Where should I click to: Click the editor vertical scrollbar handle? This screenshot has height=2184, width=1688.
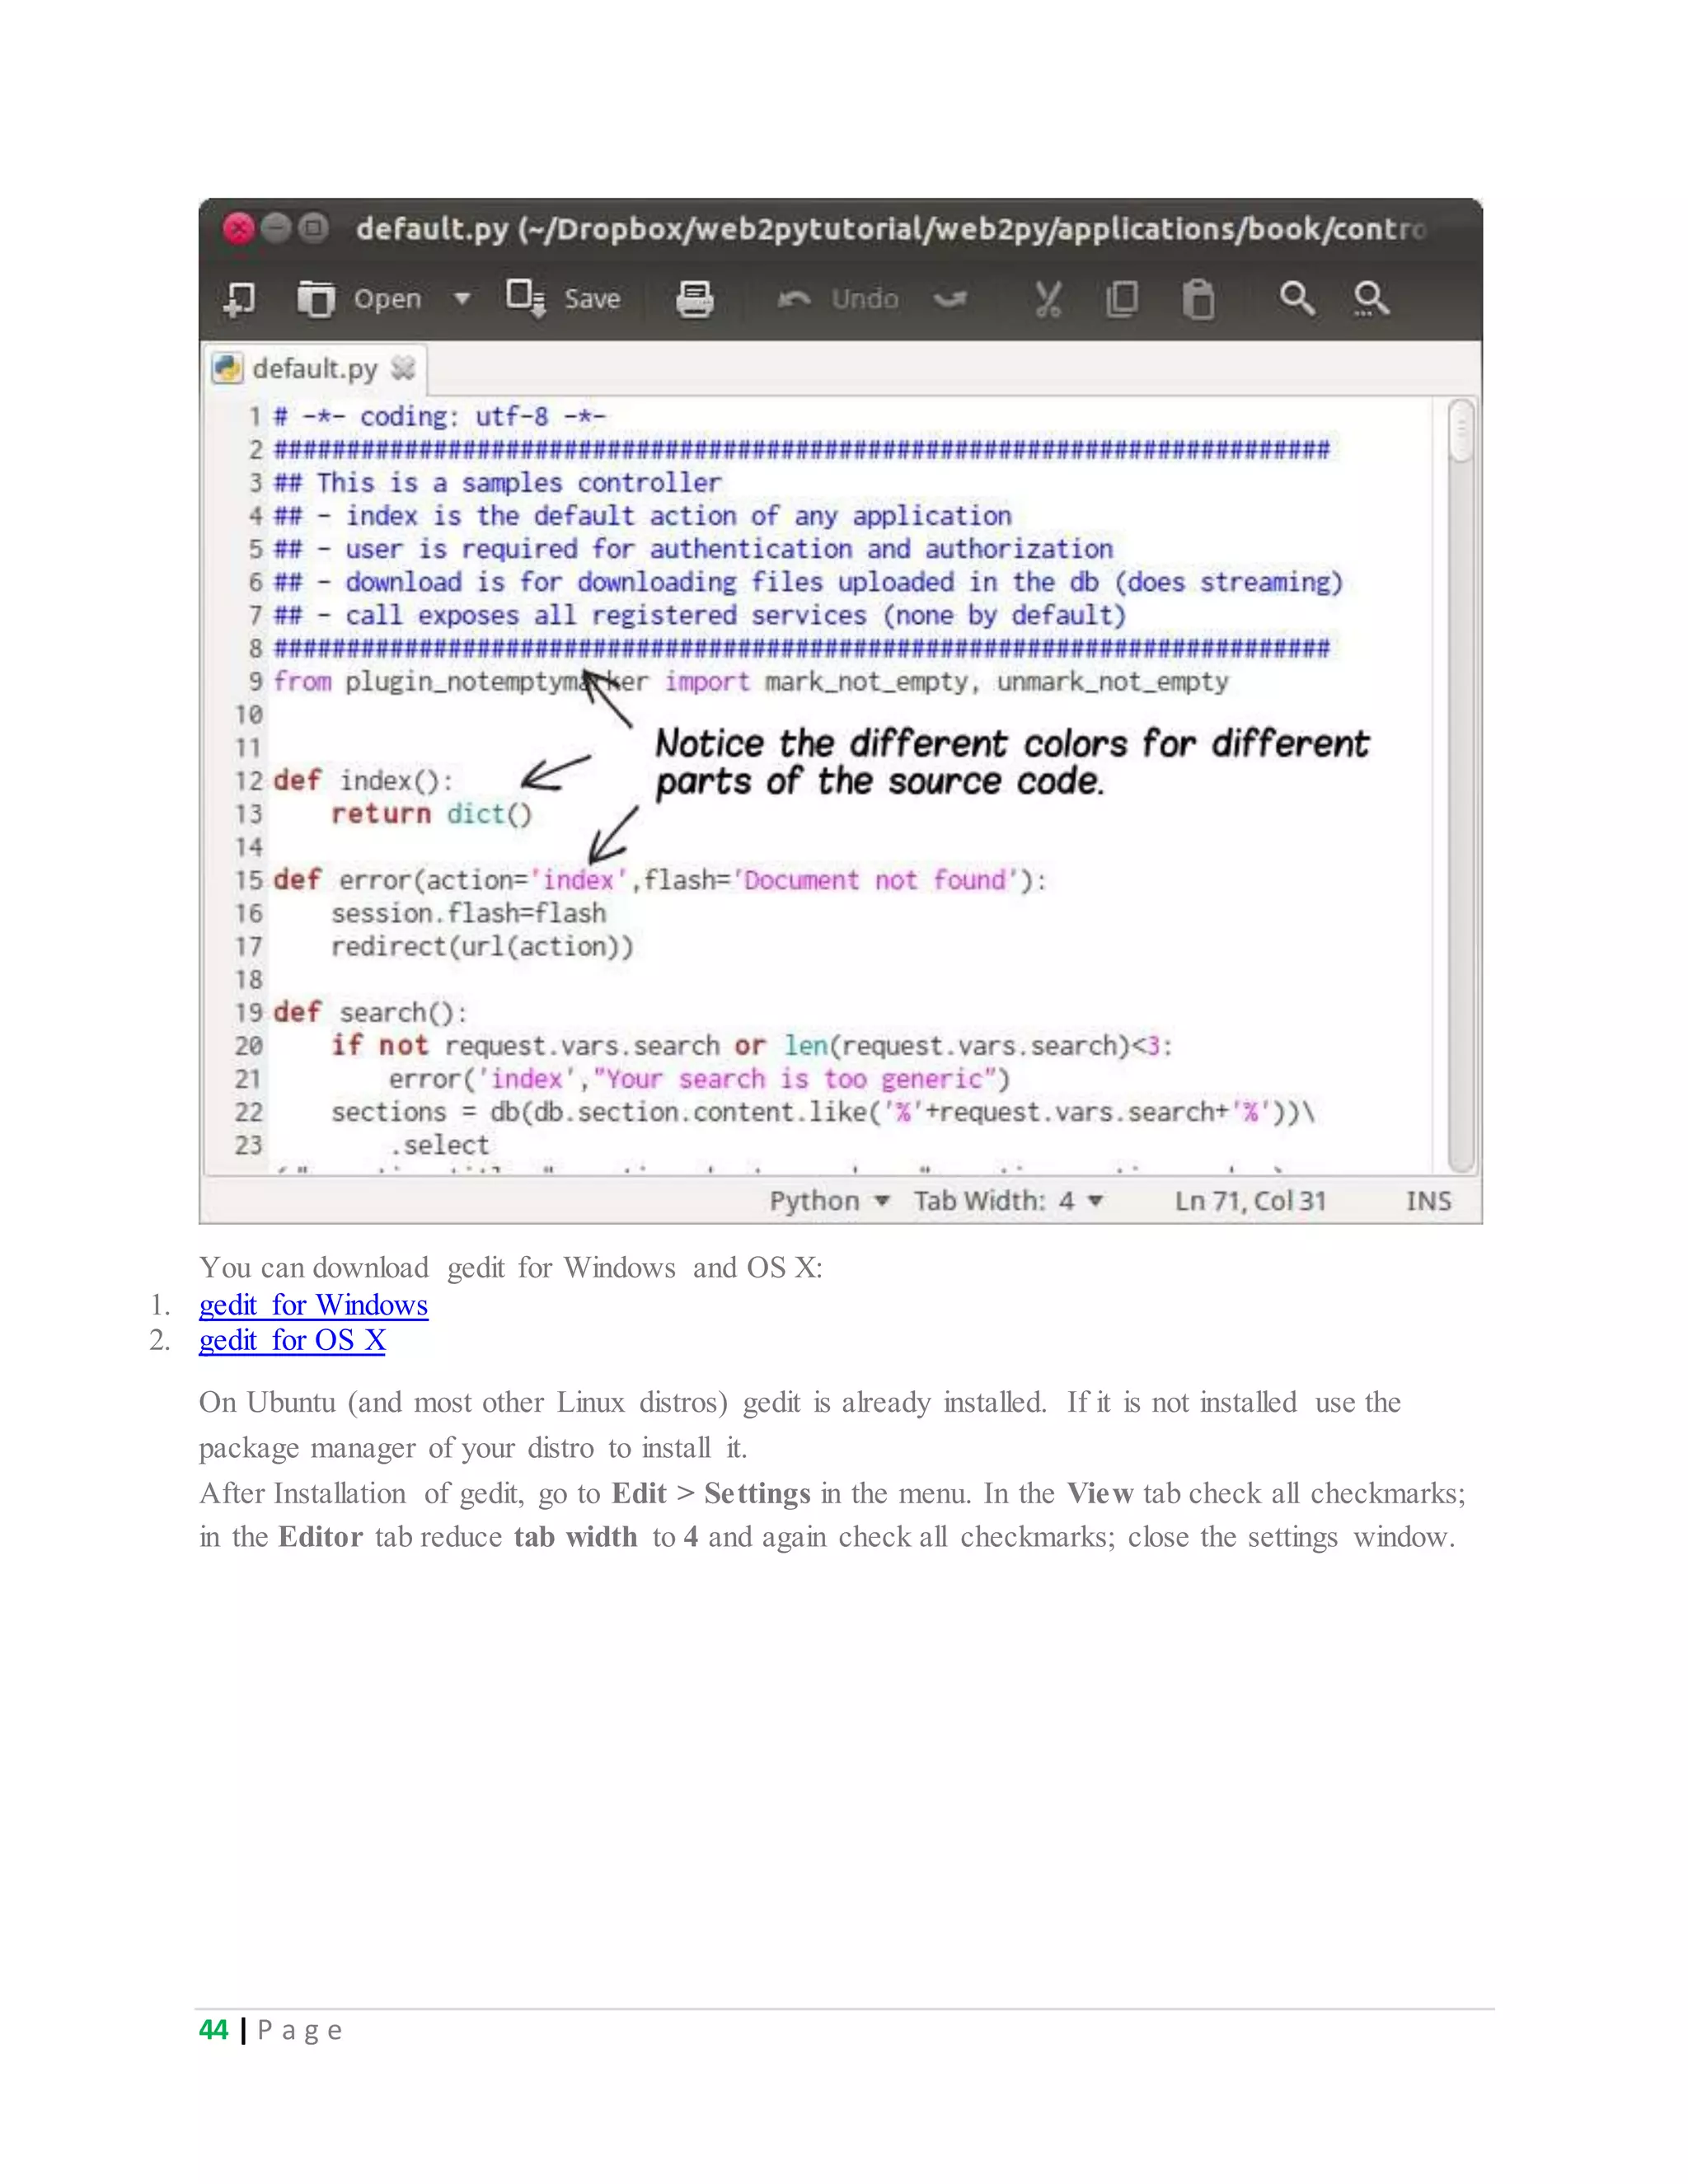tap(1461, 431)
